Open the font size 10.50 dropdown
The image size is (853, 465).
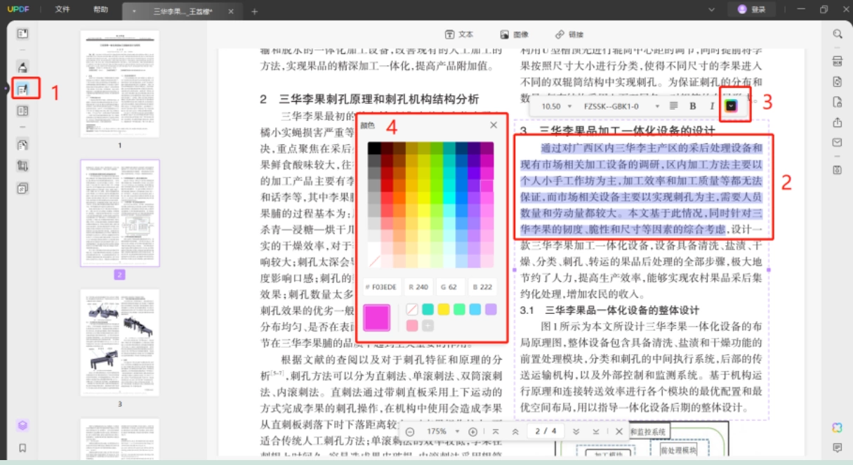point(559,106)
